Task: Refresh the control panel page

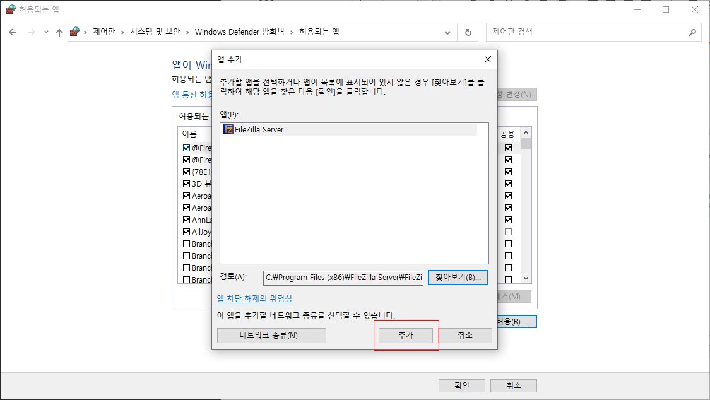Action: 468,32
